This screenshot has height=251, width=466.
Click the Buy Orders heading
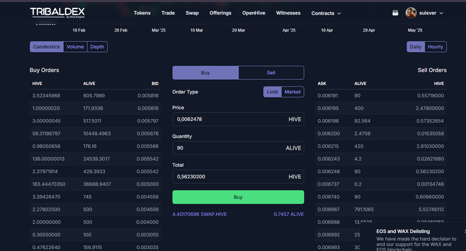(x=44, y=70)
